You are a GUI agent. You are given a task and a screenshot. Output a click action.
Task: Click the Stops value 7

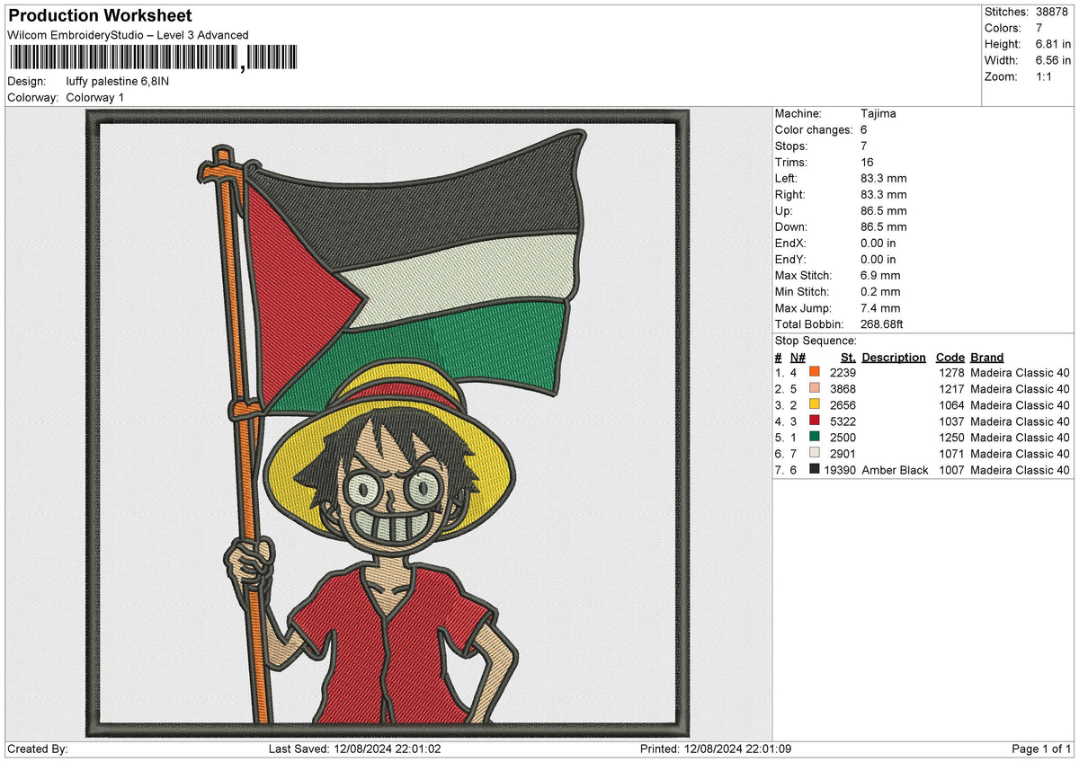(x=864, y=146)
